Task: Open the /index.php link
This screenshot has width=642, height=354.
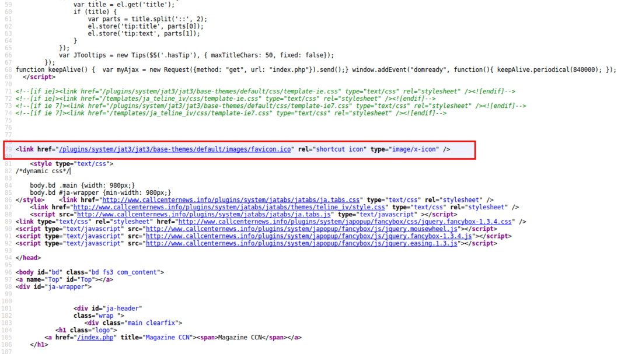Action: point(95,338)
